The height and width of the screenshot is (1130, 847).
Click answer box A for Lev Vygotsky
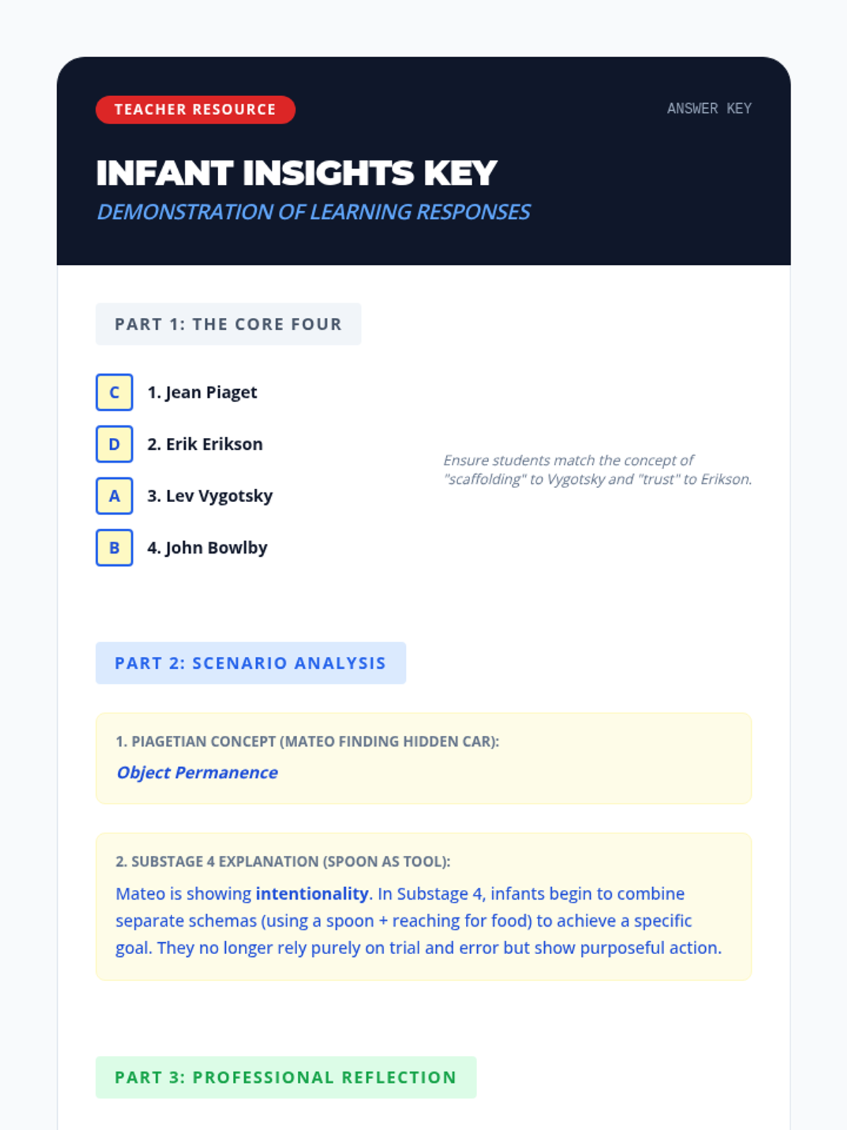[x=114, y=496]
